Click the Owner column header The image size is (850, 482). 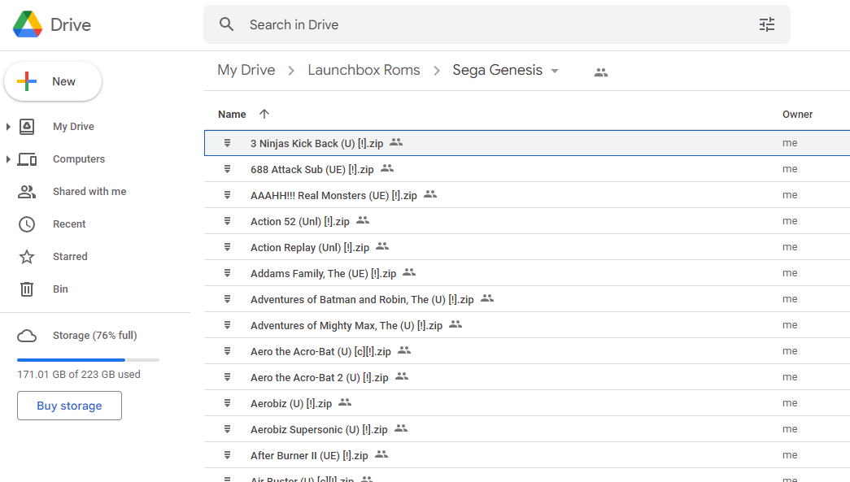797,115
